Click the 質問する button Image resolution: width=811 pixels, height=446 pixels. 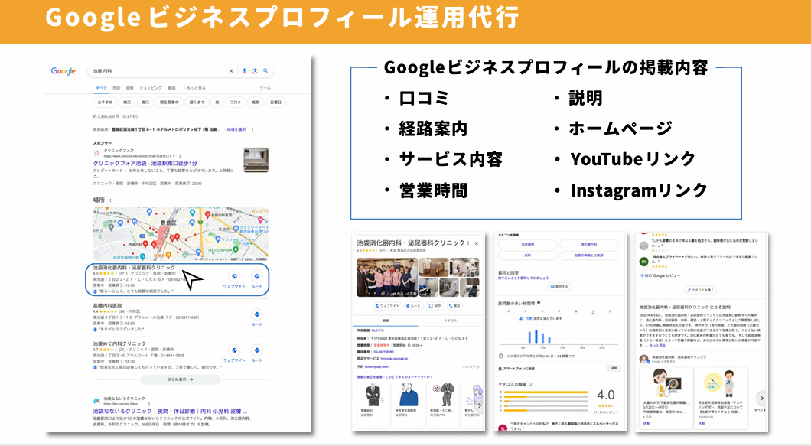tap(560, 287)
